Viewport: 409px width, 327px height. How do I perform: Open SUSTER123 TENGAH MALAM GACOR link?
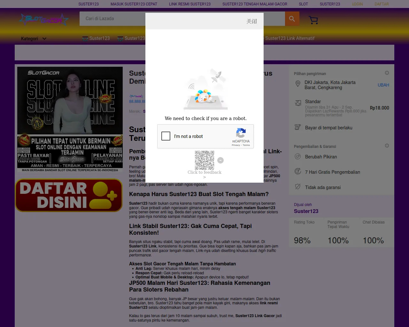click(255, 4)
